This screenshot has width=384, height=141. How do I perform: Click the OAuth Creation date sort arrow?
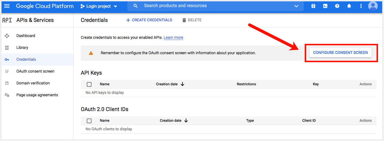186,121
